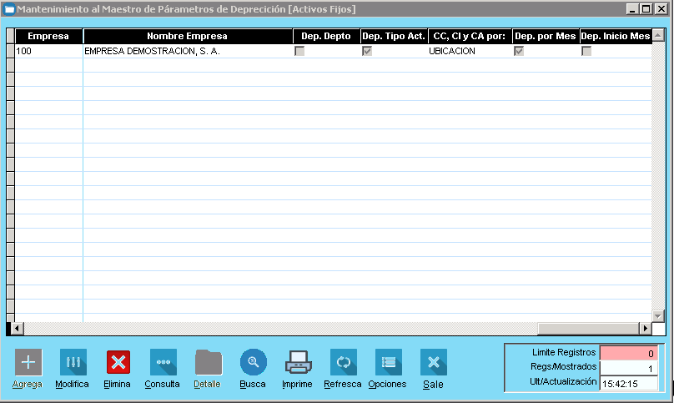
Task: Reload data with the Refresca icon
Action: coord(343,362)
